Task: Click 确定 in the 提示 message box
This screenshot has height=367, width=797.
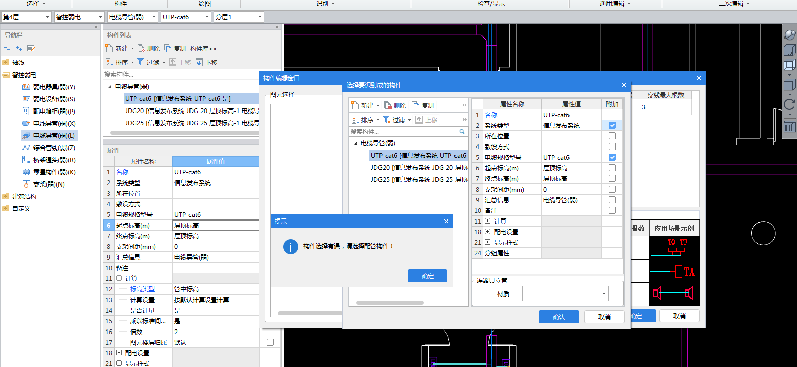Action: 428,276
